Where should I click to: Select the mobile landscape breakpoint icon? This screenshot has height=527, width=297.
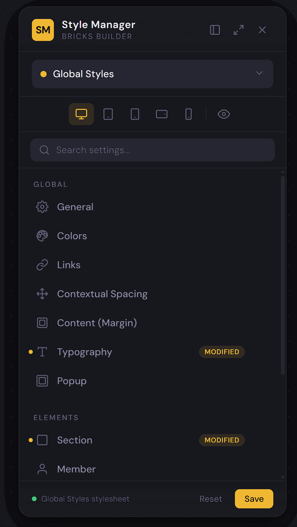(x=162, y=114)
